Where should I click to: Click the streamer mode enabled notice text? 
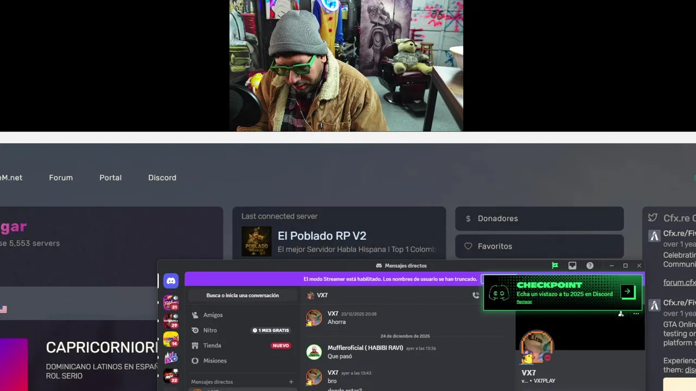pyautogui.click(x=390, y=279)
